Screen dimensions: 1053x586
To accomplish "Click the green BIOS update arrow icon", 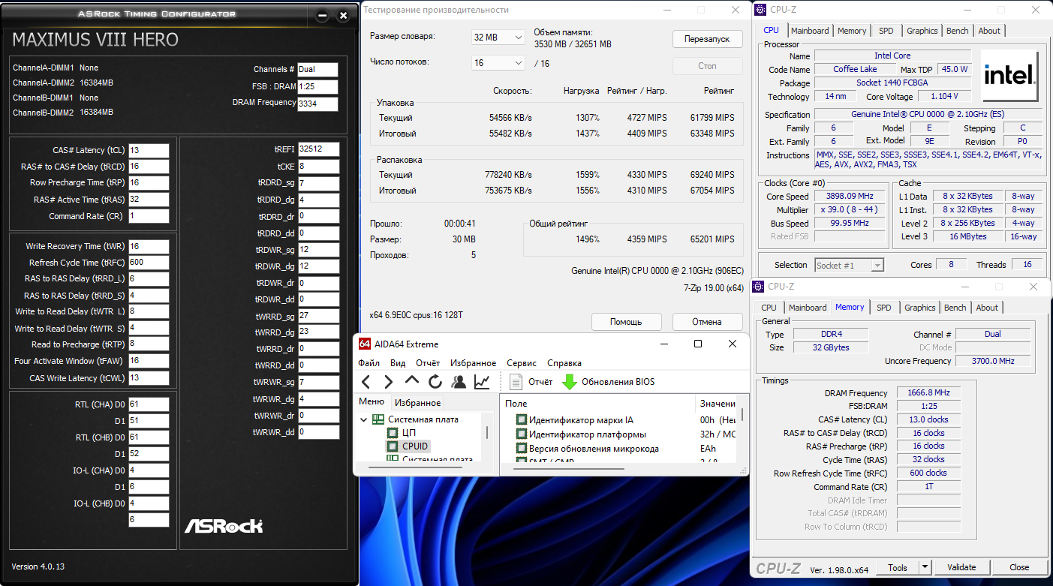I will (x=570, y=382).
